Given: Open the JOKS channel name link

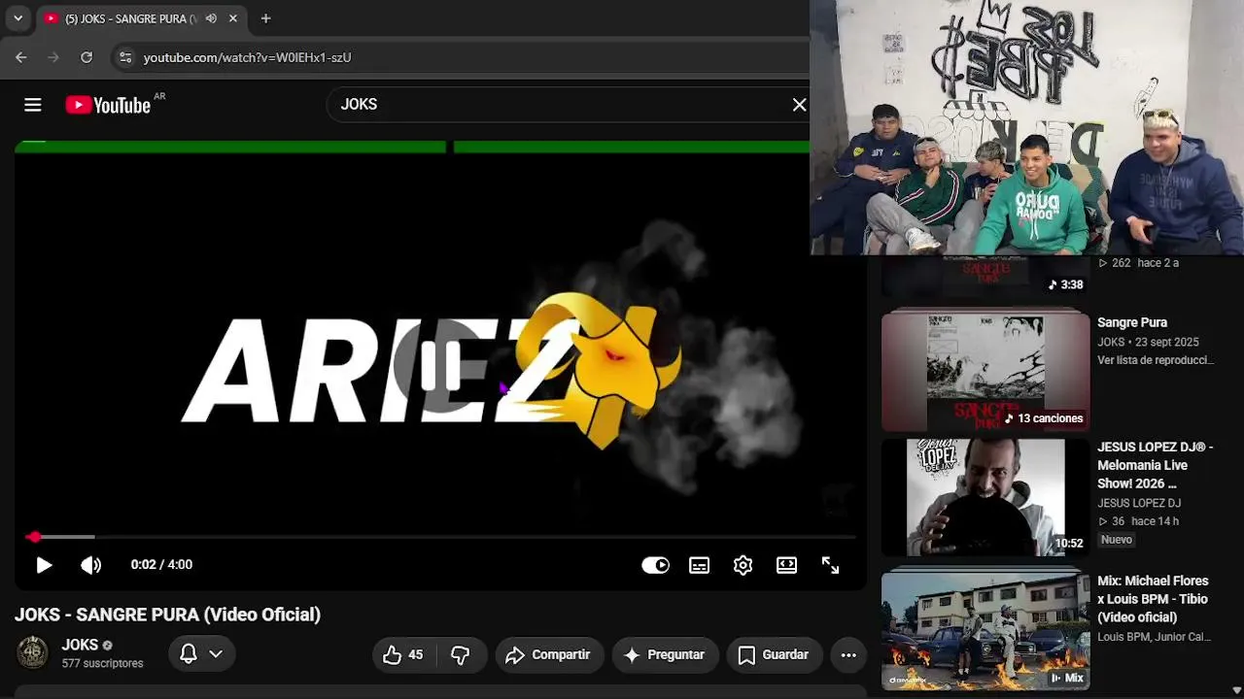Looking at the screenshot, I should (80, 646).
